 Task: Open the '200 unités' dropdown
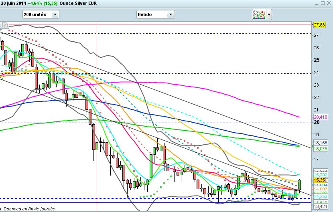click(41, 14)
